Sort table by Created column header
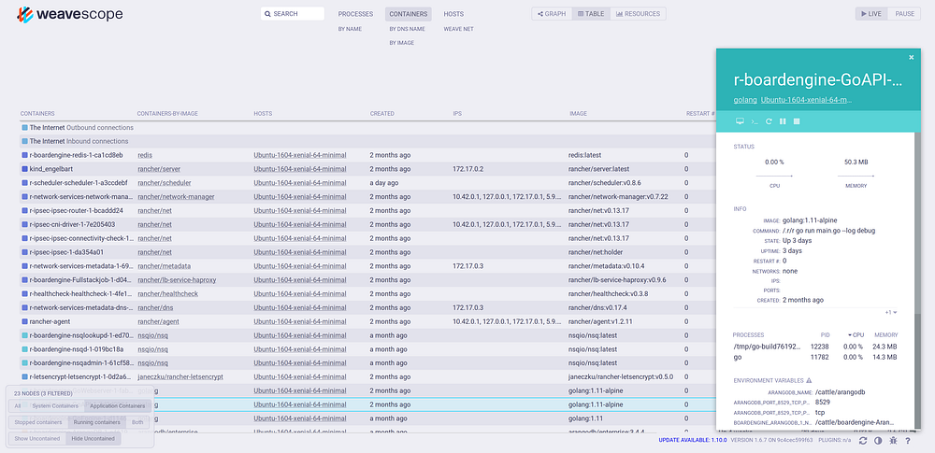This screenshot has width=935, height=453. (382, 113)
